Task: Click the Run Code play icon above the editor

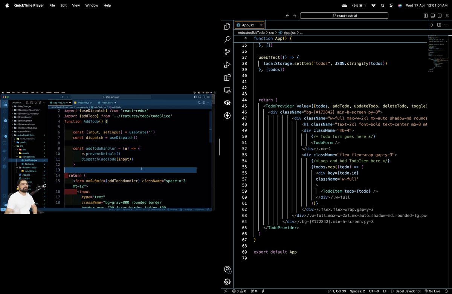Action: (x=432, y=25)
